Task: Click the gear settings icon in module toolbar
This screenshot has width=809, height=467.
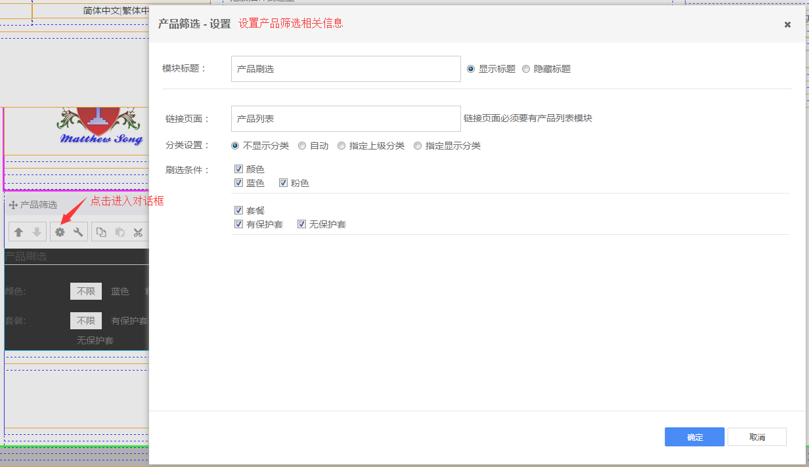Action: 60,232
